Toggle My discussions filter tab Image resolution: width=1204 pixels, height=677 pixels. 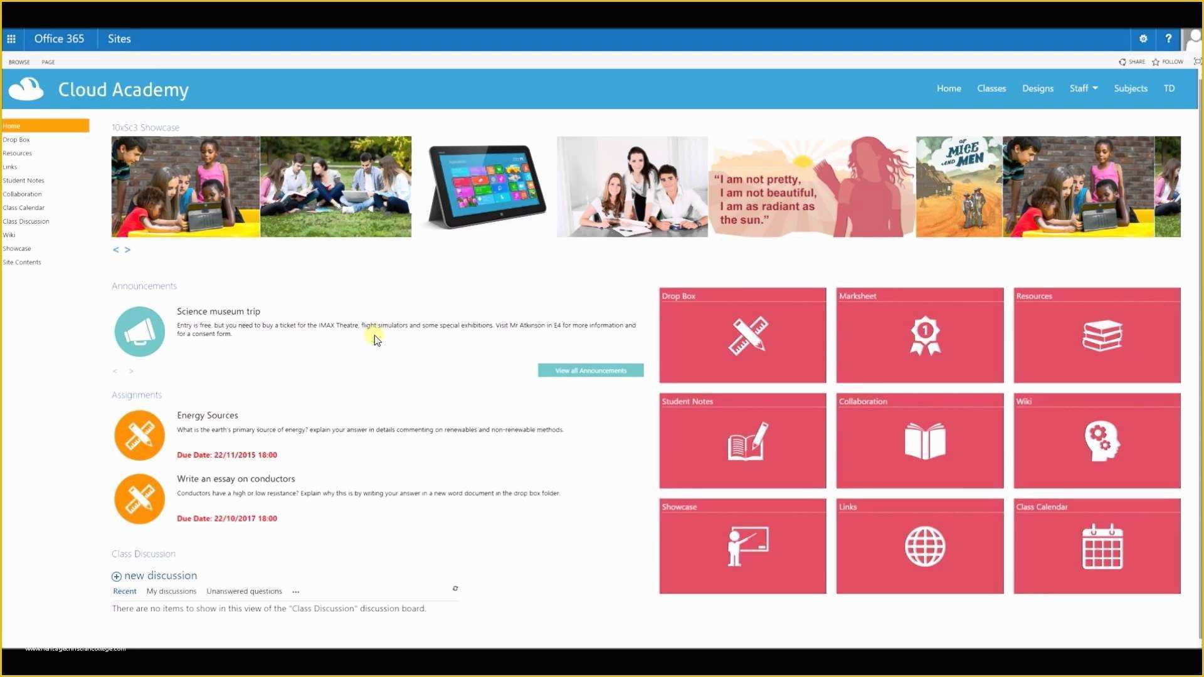[171, 590]
